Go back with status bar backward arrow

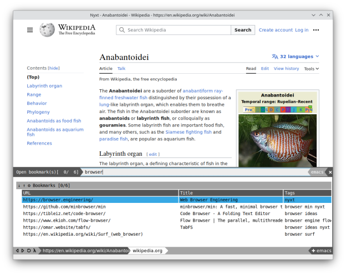click(x=17, y=251)
